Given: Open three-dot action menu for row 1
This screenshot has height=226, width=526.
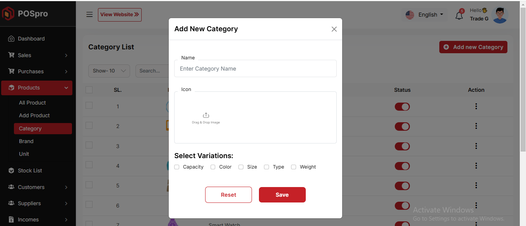Looking at the screenshot, I should 476,106.
